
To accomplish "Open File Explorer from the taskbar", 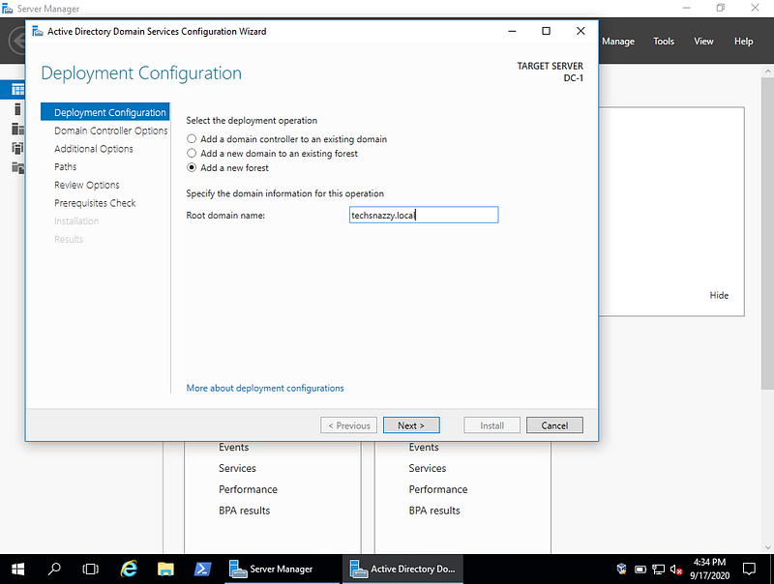I will pos(165,569).
